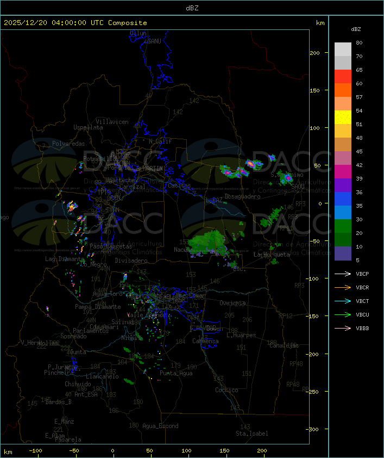
Task: Pick the light orange 54–57 dBZ swatch
Action: (343, 104)
